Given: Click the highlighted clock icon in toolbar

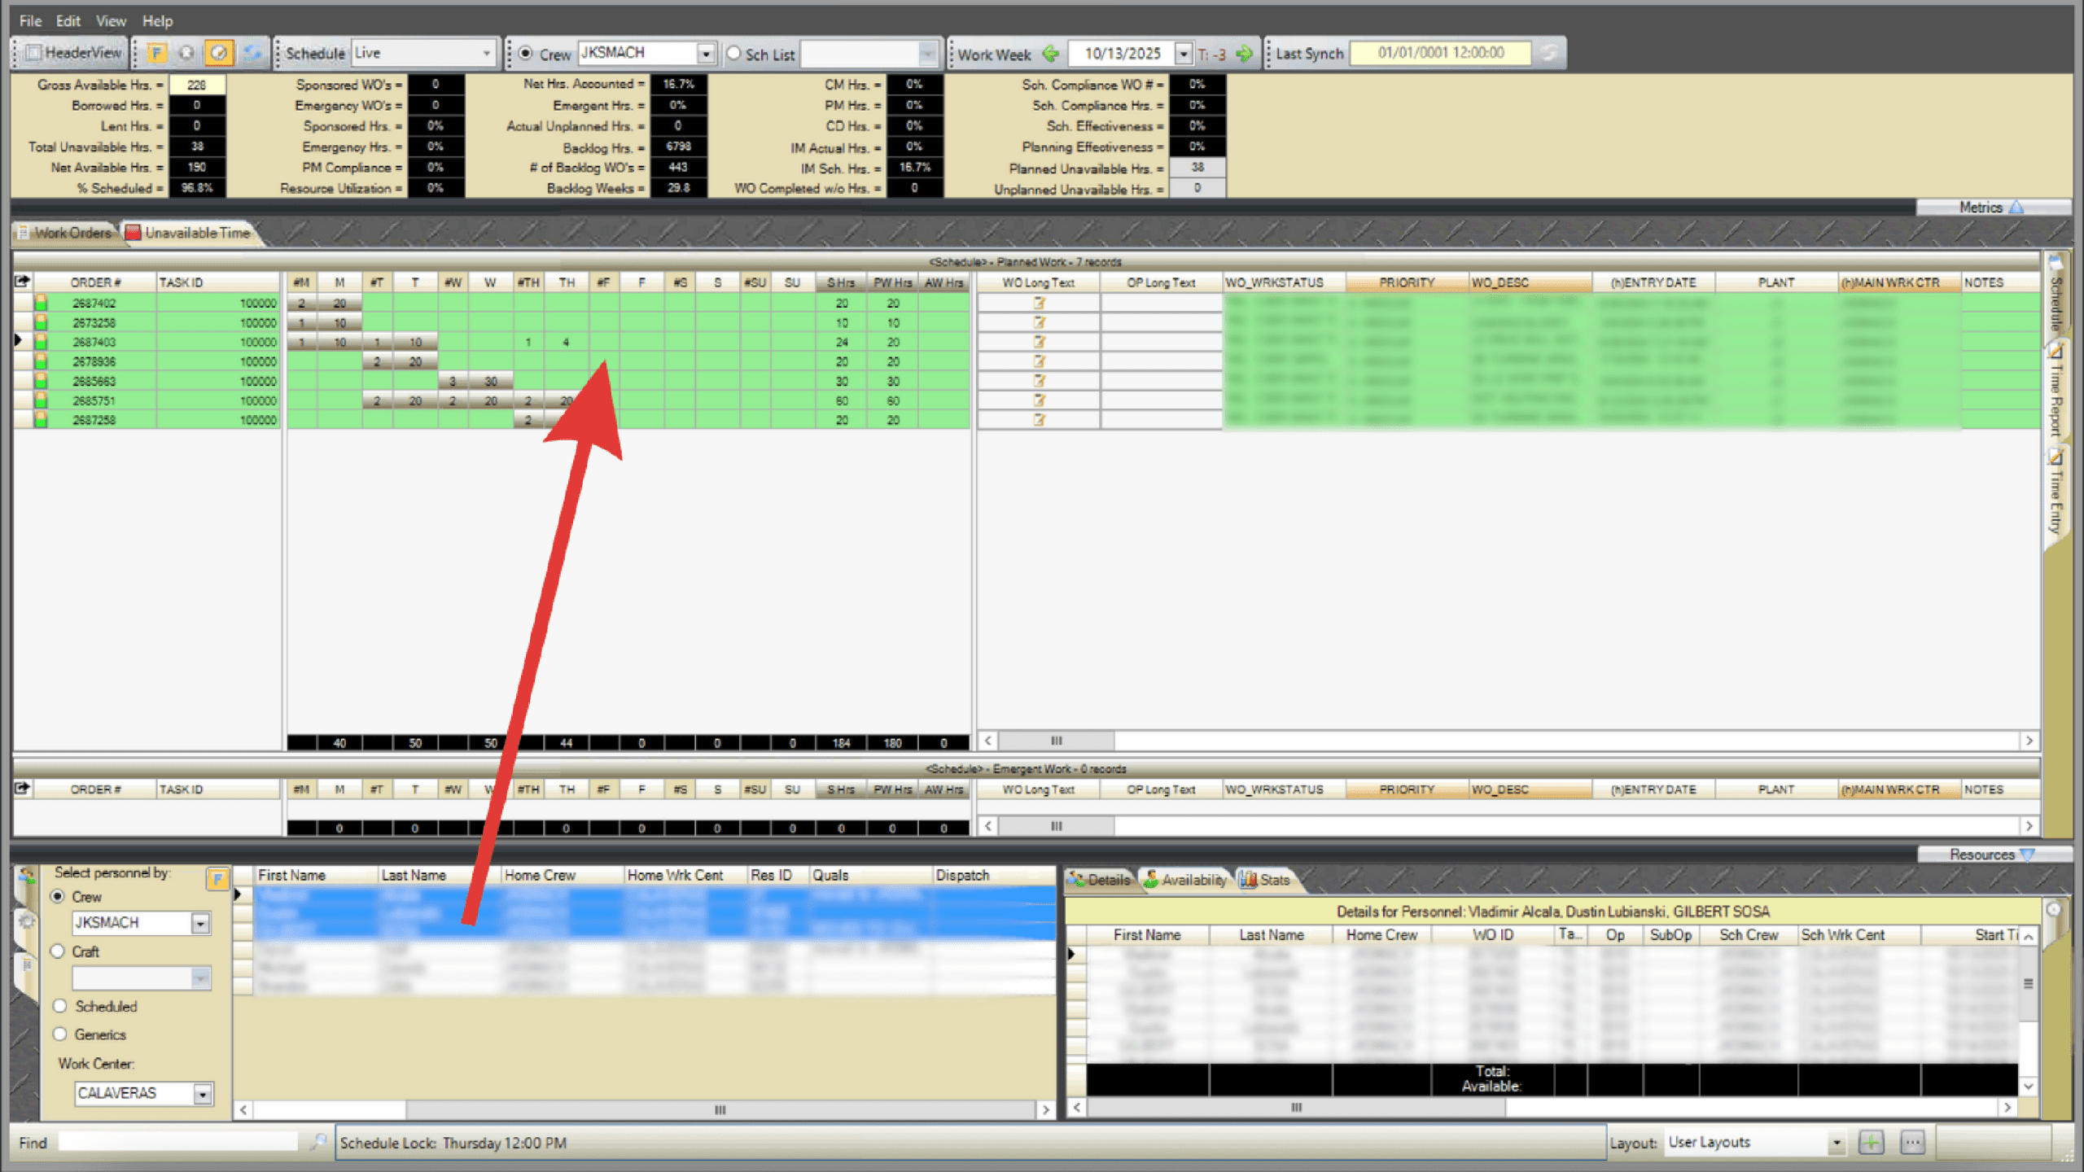Looking at the screenshot, I should [x=218, y=53].
